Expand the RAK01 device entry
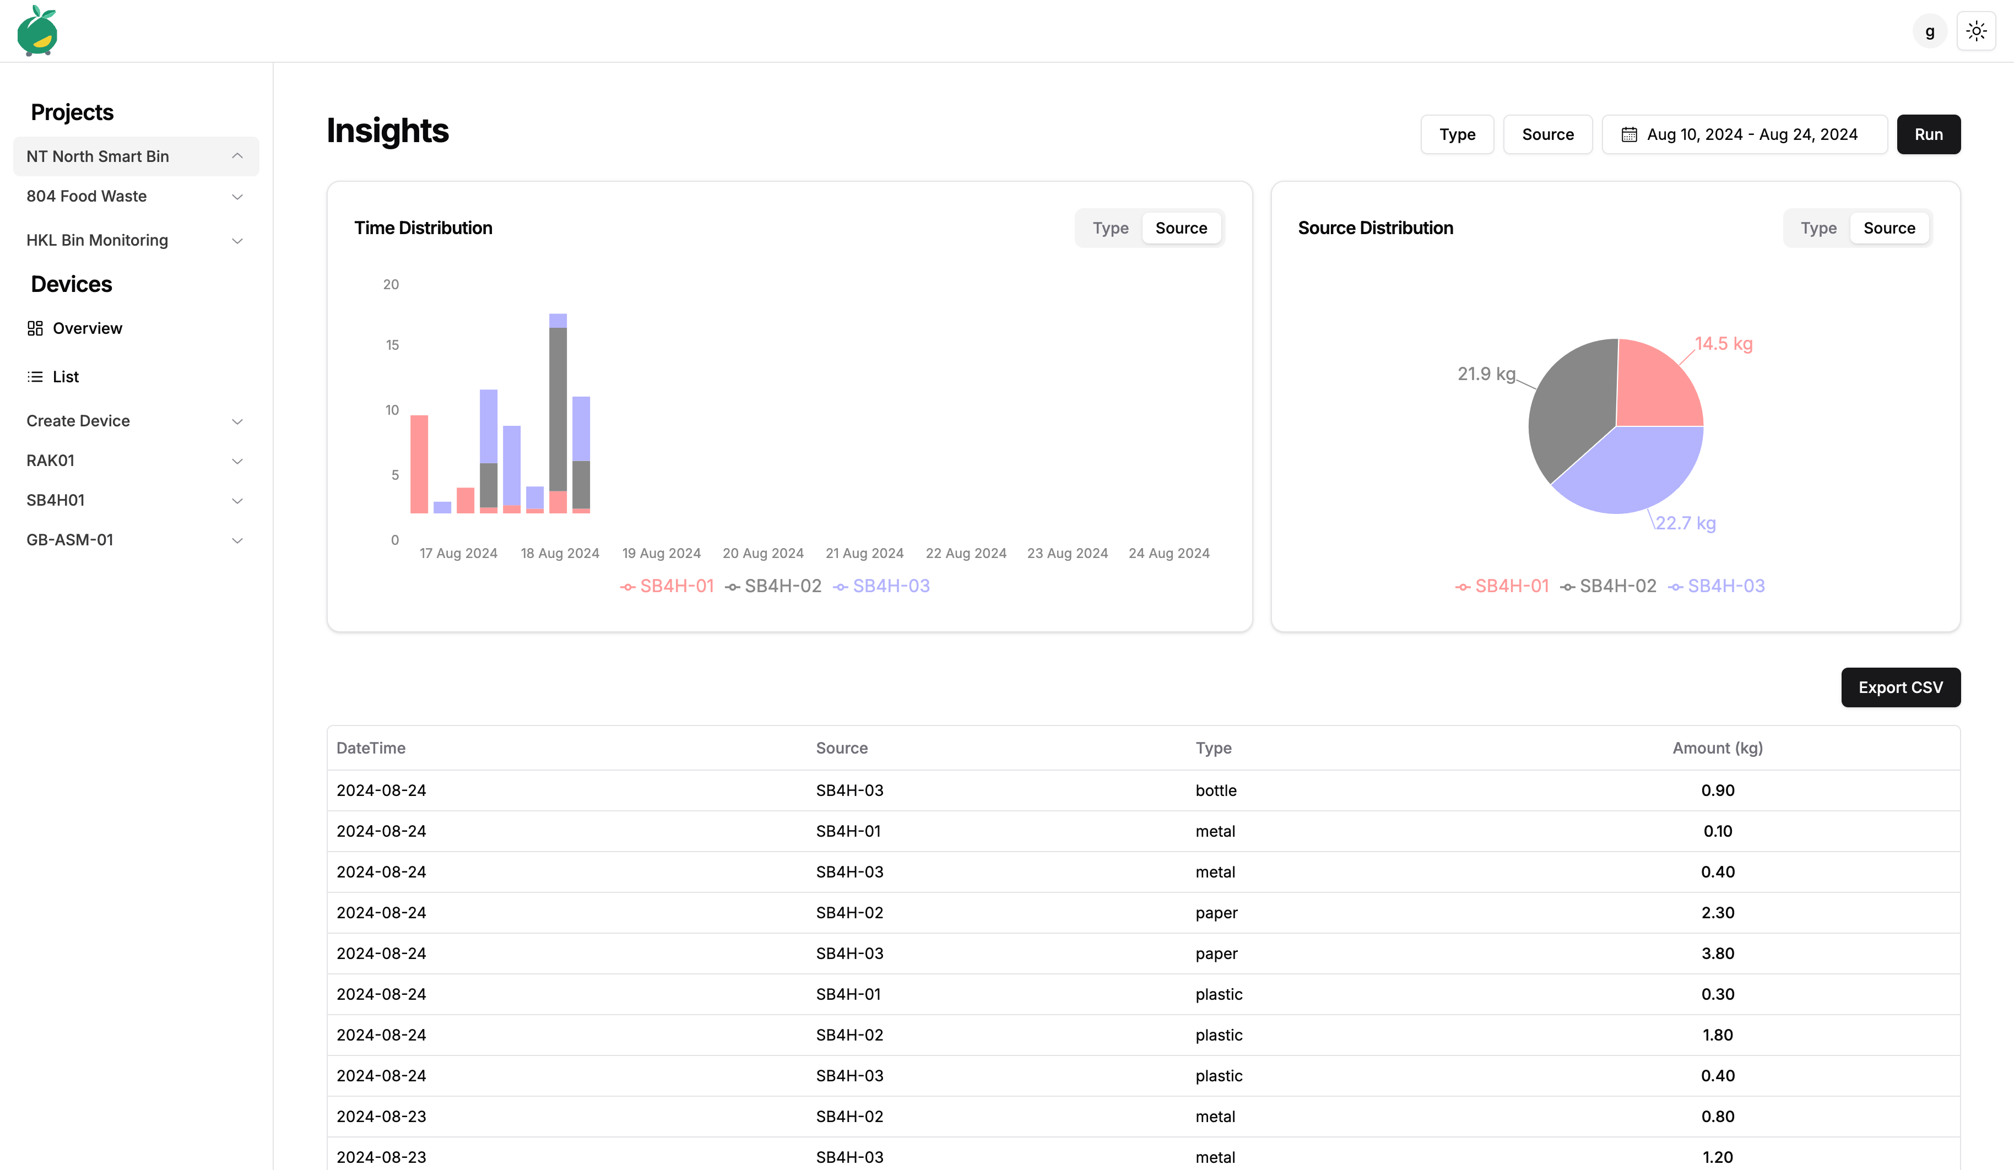2014x1170 pixels. pos(136,461)
